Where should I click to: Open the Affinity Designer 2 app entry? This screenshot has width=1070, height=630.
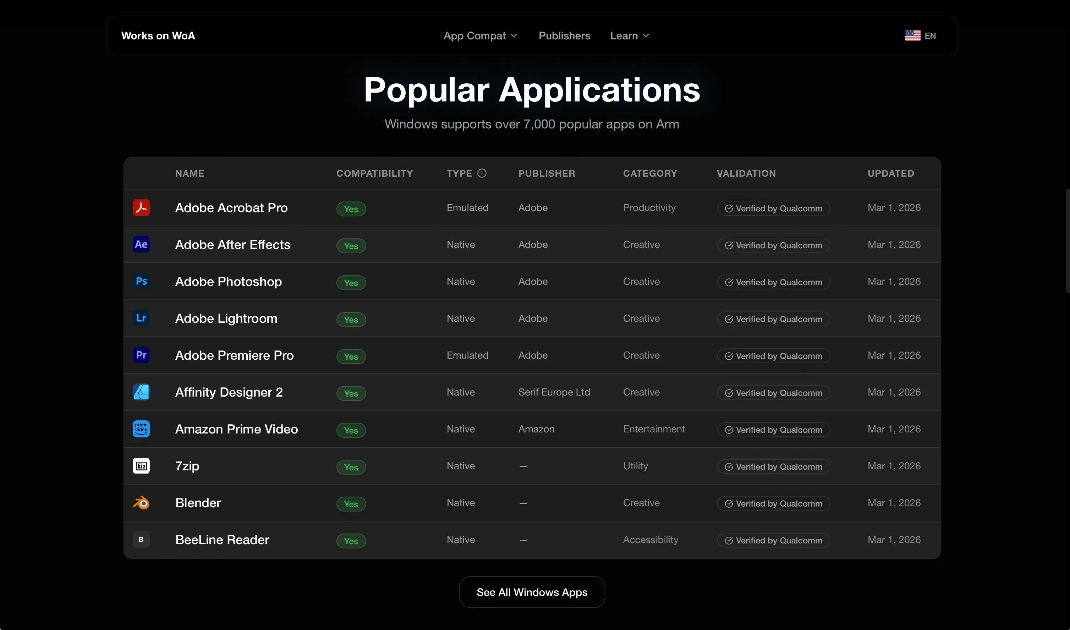(x=229, y=392)
